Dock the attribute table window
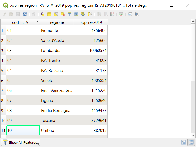 pyautogui.click(x=130, y=14)
